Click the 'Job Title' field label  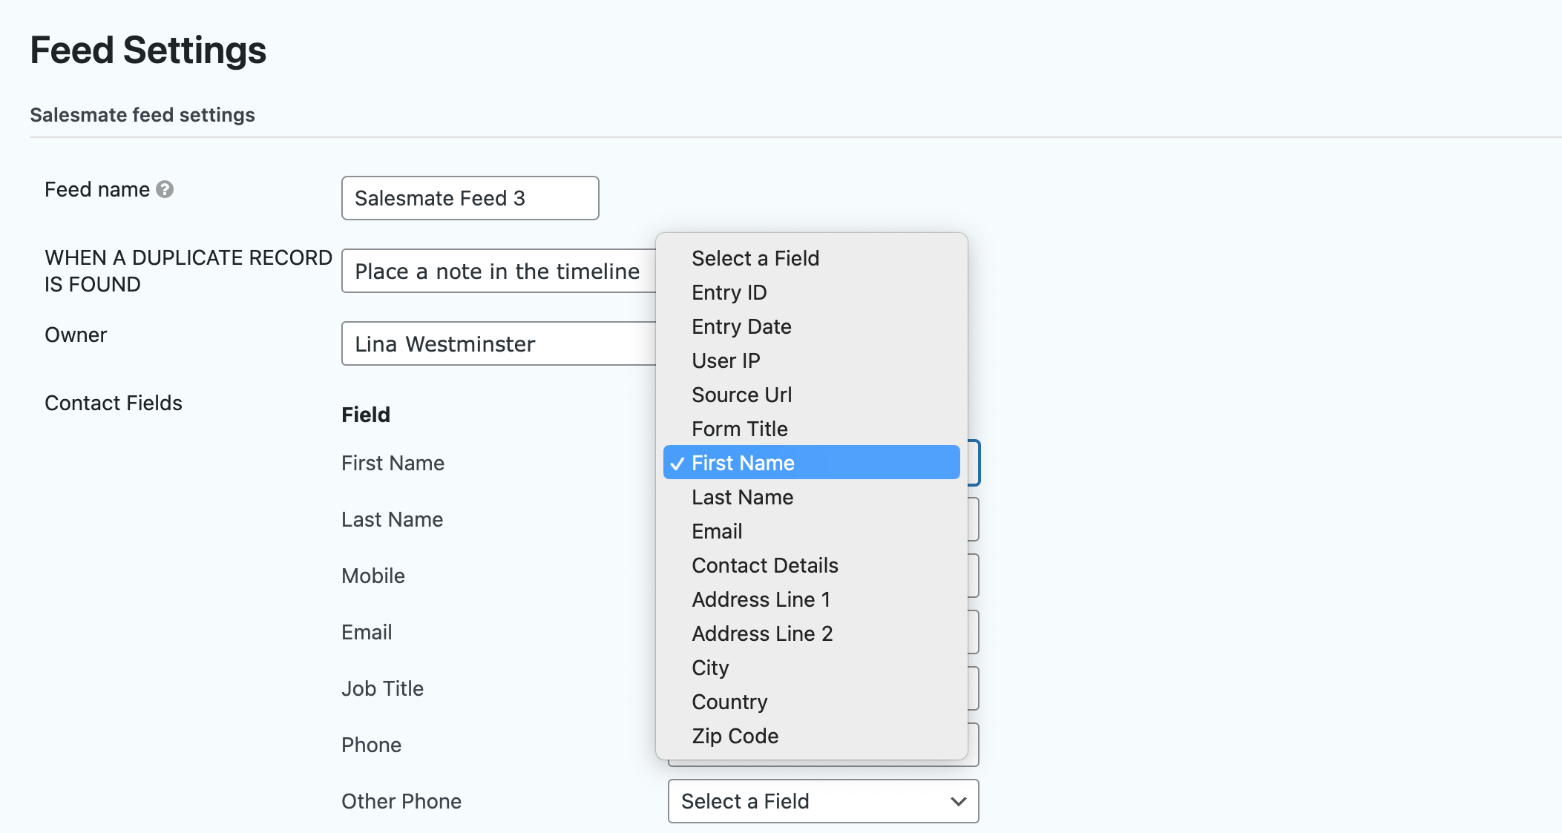pyautogui.click(x=382, y=688)
